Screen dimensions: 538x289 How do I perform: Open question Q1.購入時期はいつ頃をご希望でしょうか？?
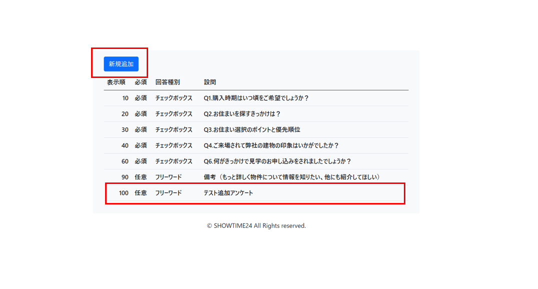pyautogui.click(x=256, y=98)
